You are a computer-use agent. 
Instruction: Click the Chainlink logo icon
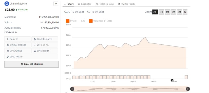[x=7, y=4]
